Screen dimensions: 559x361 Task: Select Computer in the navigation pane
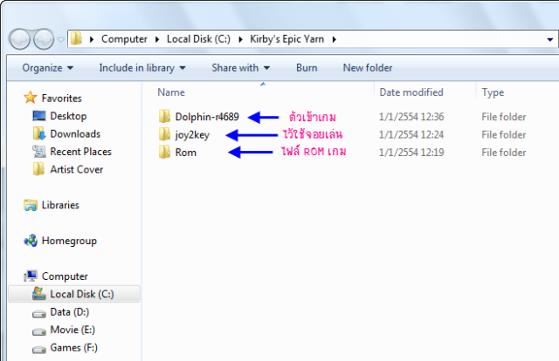pyautogui.click(x=65, y=276)
